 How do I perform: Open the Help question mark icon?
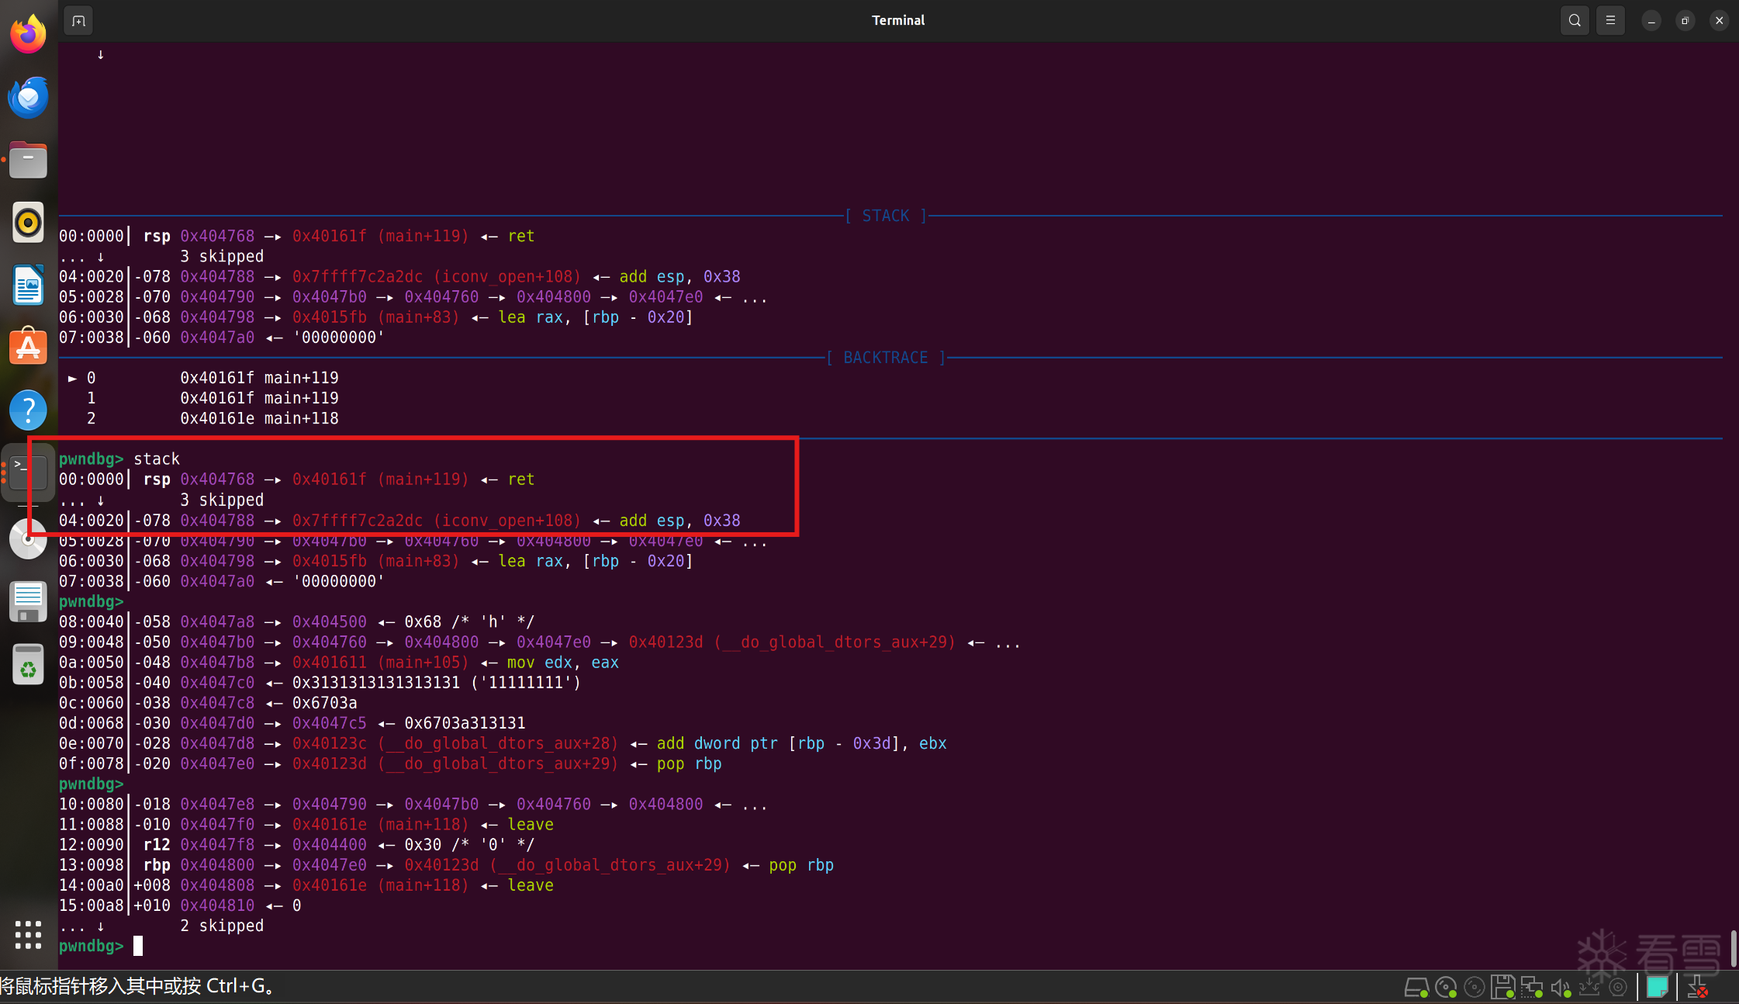(28, 410)
